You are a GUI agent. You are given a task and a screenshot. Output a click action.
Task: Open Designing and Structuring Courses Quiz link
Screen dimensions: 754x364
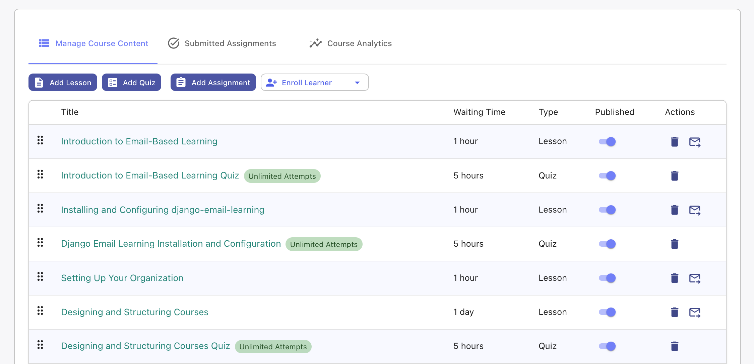click(145, 346)
